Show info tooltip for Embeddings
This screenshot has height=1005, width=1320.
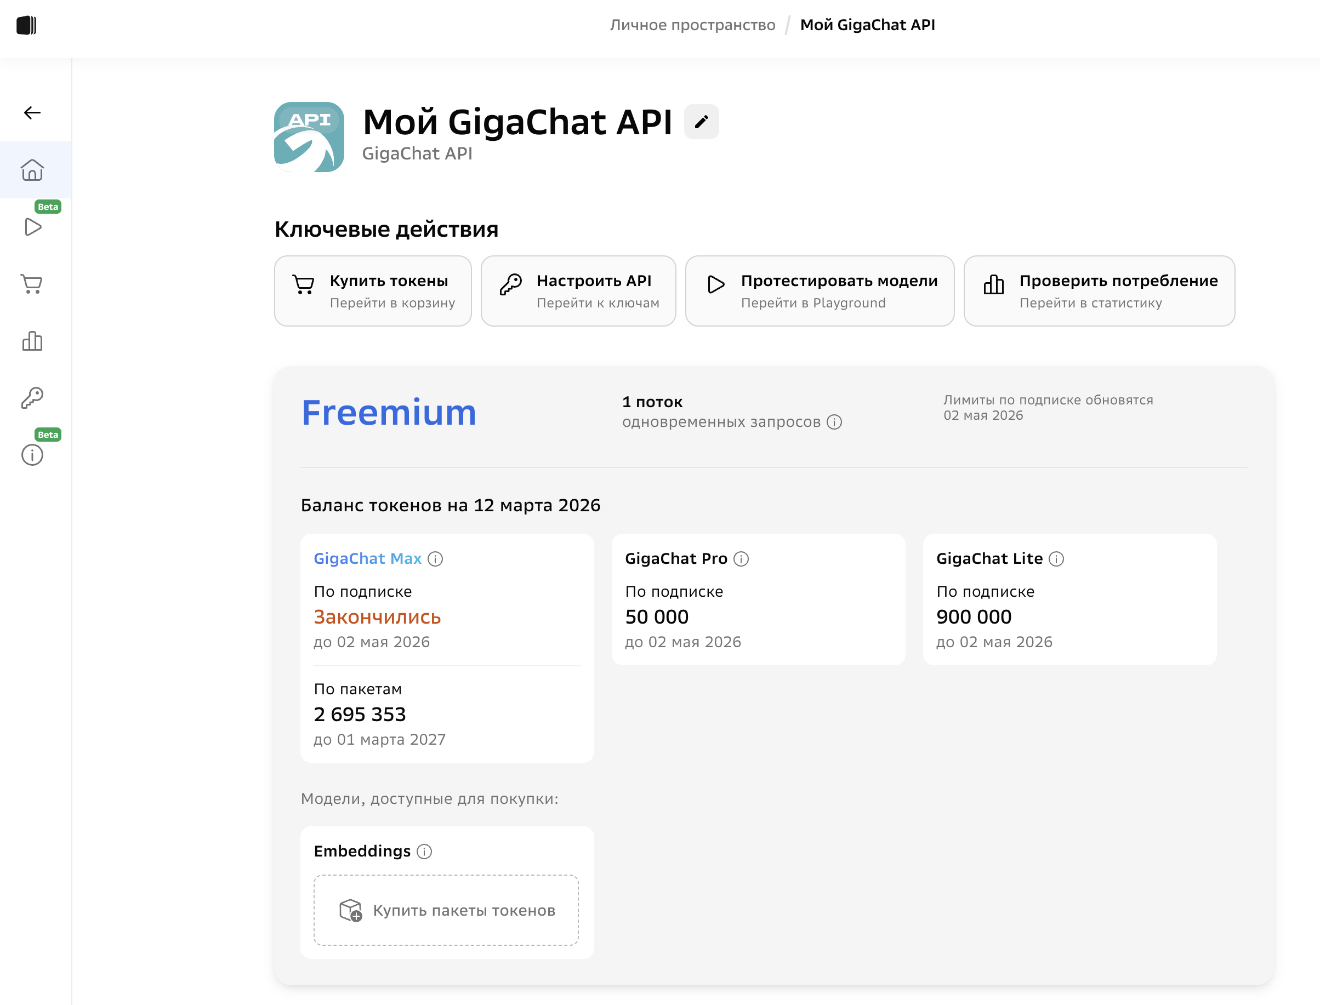(424, 851)
